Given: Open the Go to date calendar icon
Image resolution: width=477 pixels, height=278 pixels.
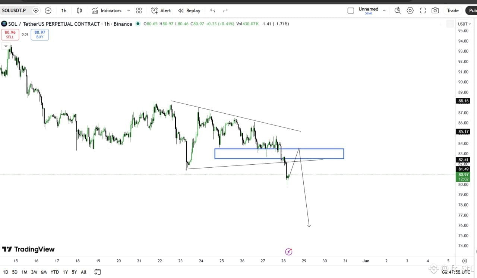Looking at the screenshot, I should 98,272.
